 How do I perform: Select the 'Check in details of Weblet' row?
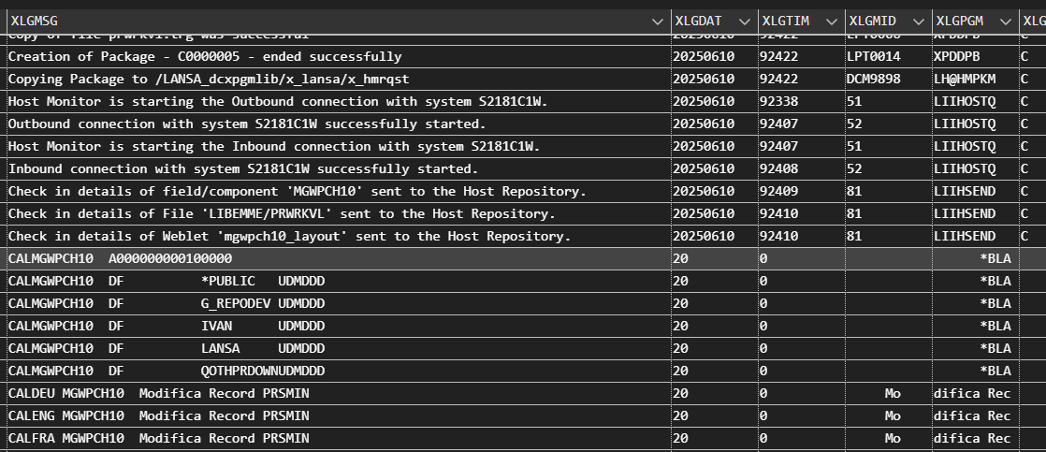[289, 236]
